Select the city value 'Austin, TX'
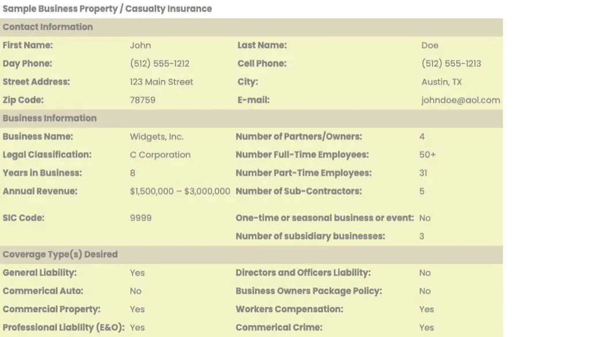Viewport: 599px width, 337px height. pyautogui.click(x=442, y=82)
